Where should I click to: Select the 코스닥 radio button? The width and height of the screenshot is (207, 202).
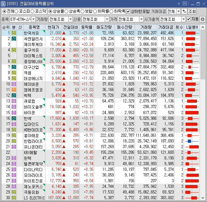32,11
